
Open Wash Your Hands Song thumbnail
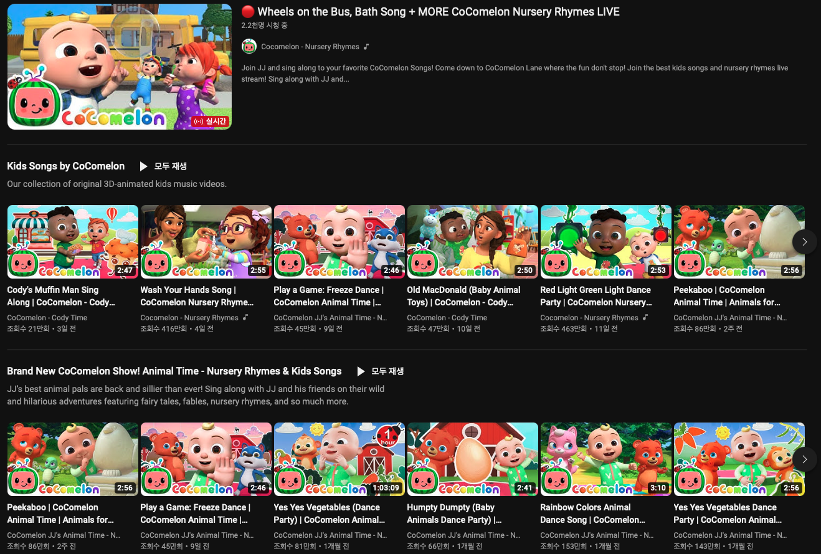point(206,242)
